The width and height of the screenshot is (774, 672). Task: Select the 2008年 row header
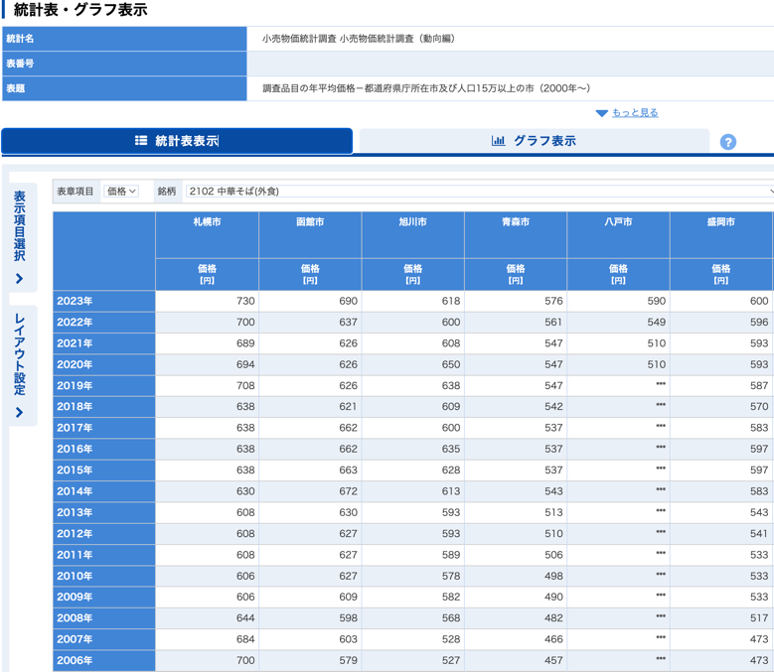pos(103,618)
